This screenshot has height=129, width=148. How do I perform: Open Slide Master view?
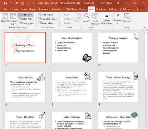pyautogui.click(x=46, y=15)
